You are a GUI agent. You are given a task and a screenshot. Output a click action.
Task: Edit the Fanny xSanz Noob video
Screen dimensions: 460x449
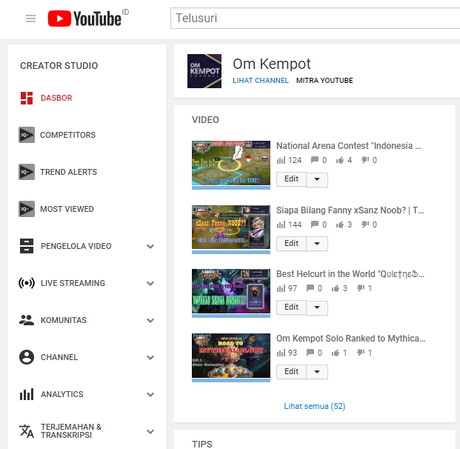(x=291, y=244)
